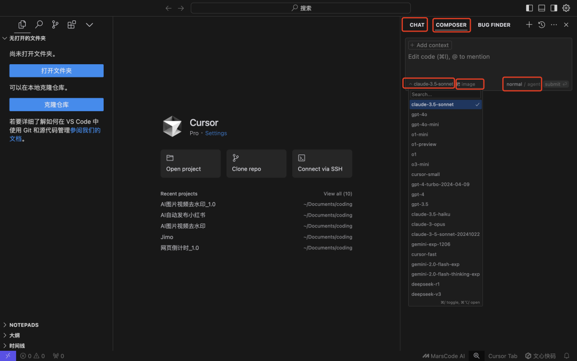Toggle the bottom panel layout icon

[542, 7]
